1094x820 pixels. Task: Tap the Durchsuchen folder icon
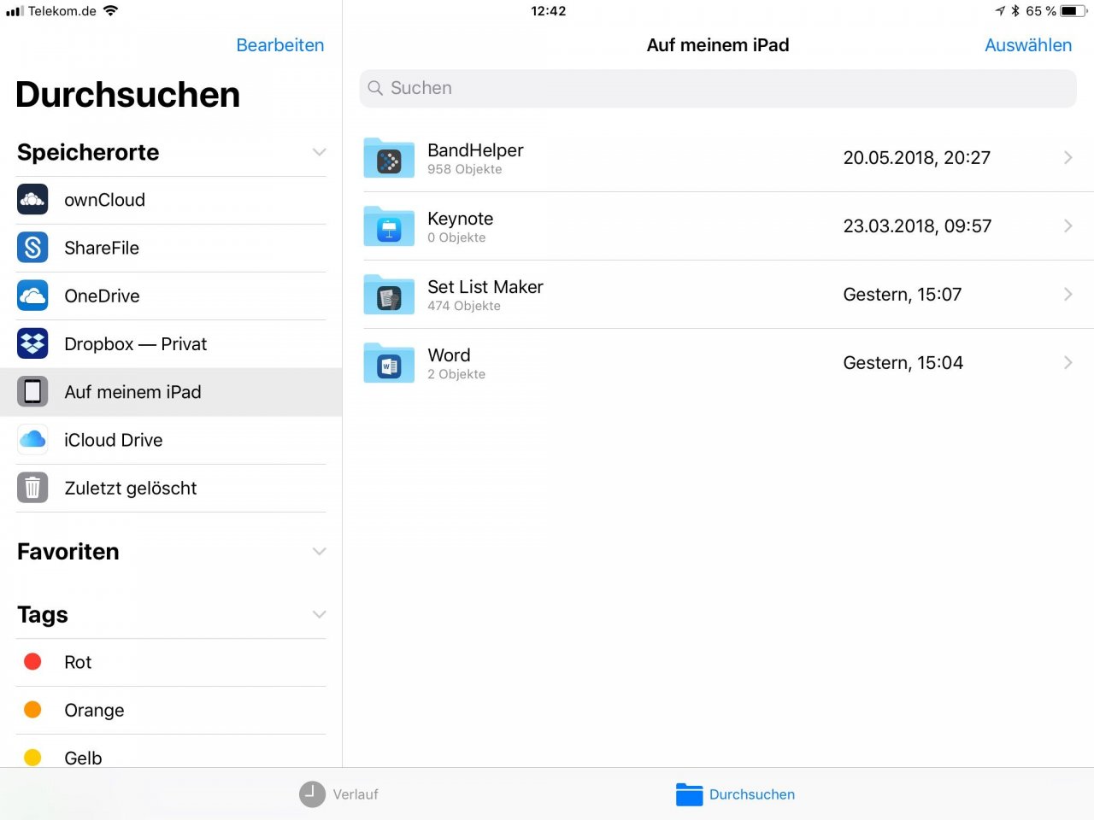689,794
